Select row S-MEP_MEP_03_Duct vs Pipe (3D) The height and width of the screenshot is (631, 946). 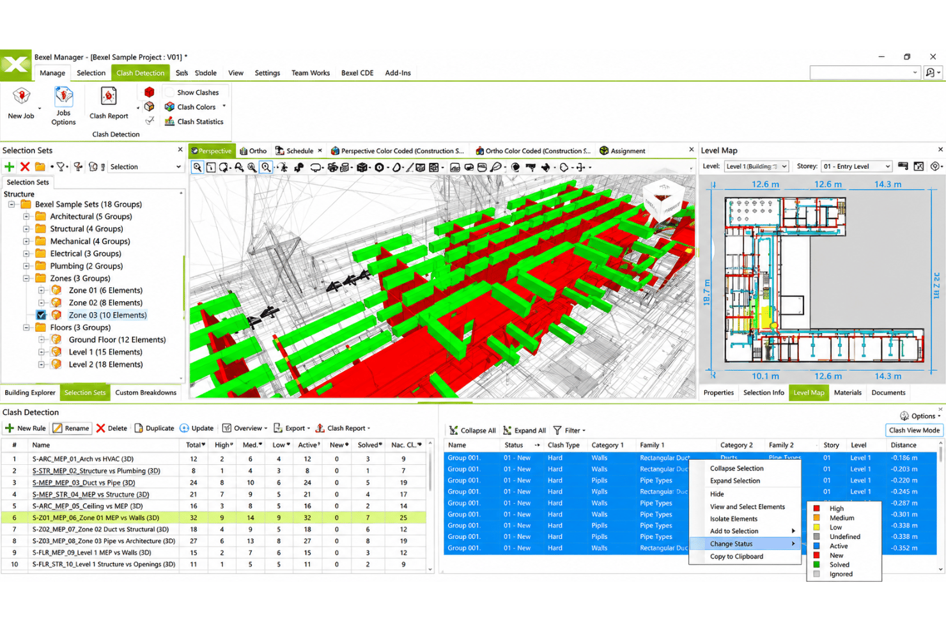214,483
